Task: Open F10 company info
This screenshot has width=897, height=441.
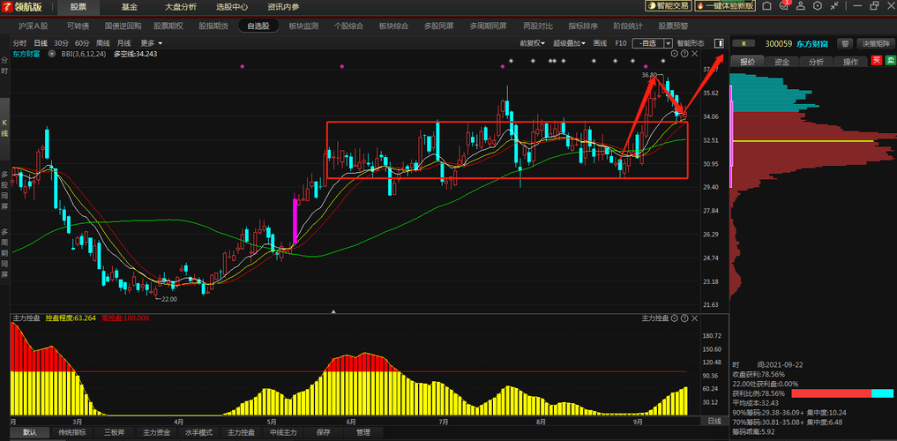Action: 621,43
